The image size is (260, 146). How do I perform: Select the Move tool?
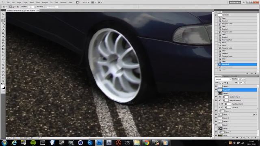click(3, 14)
